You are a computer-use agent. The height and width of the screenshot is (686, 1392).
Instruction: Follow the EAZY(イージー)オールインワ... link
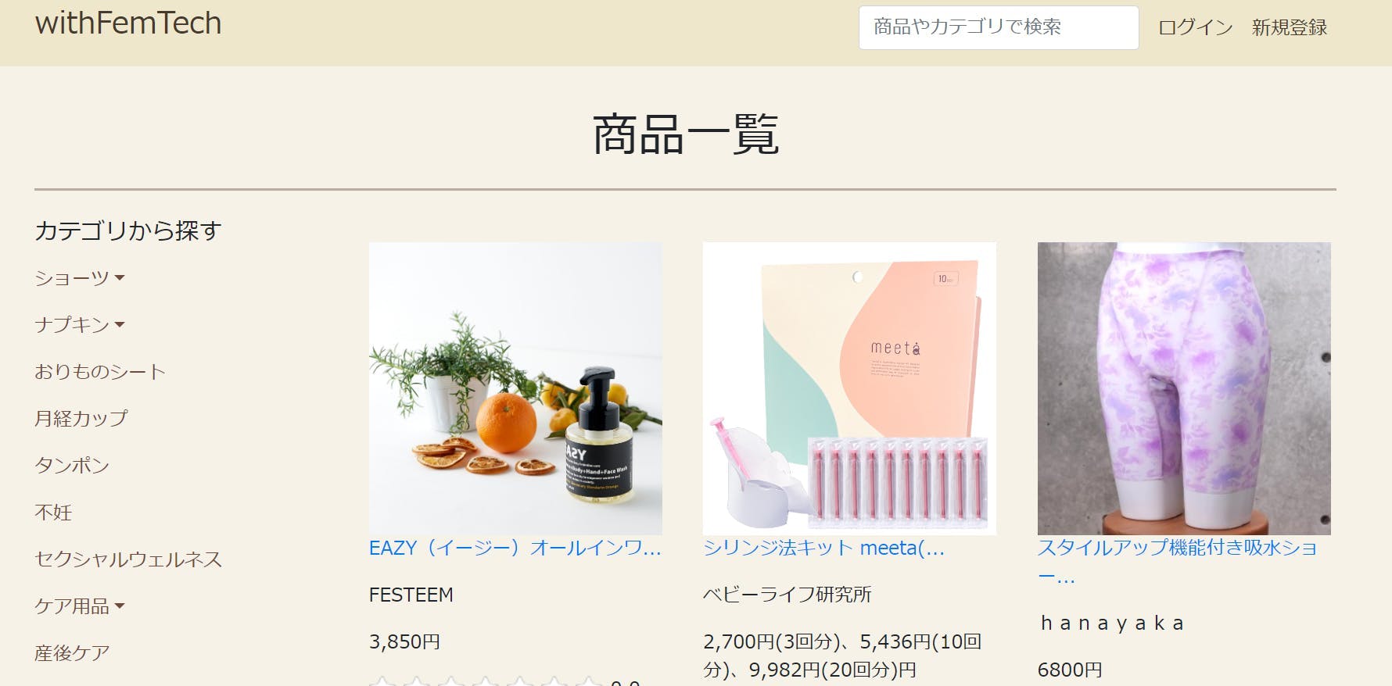pos(515,548)
